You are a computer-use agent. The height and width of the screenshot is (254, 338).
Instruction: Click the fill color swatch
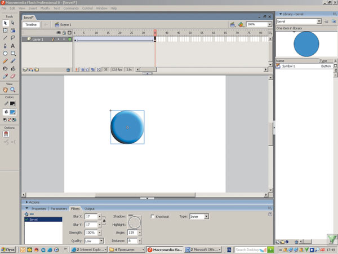pyautogui.click(x=12, y=112)
